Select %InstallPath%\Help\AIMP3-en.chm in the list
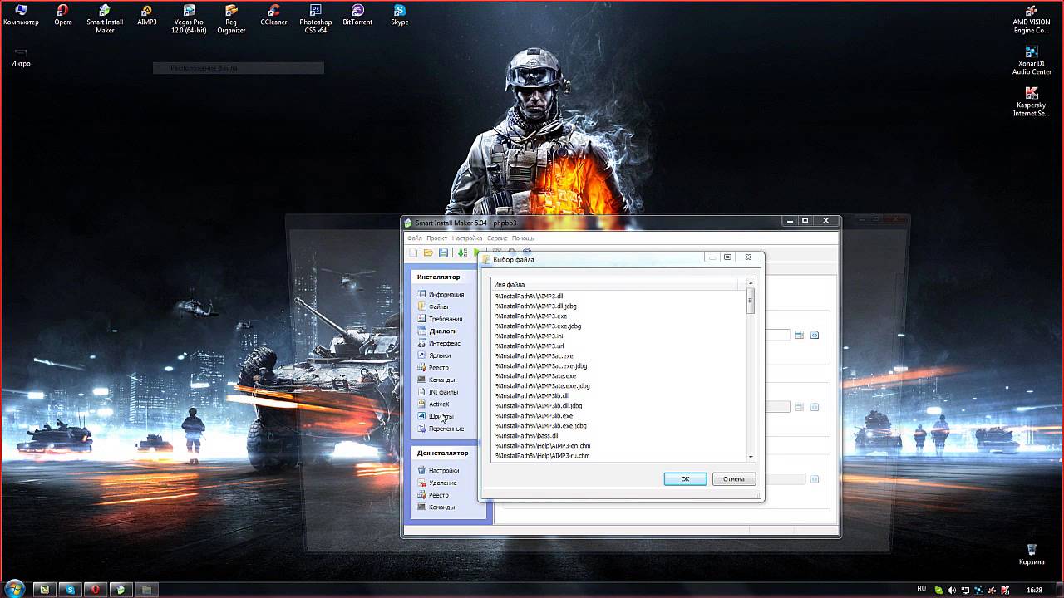Screen dimensions: 1064x598 click(543, 446)
